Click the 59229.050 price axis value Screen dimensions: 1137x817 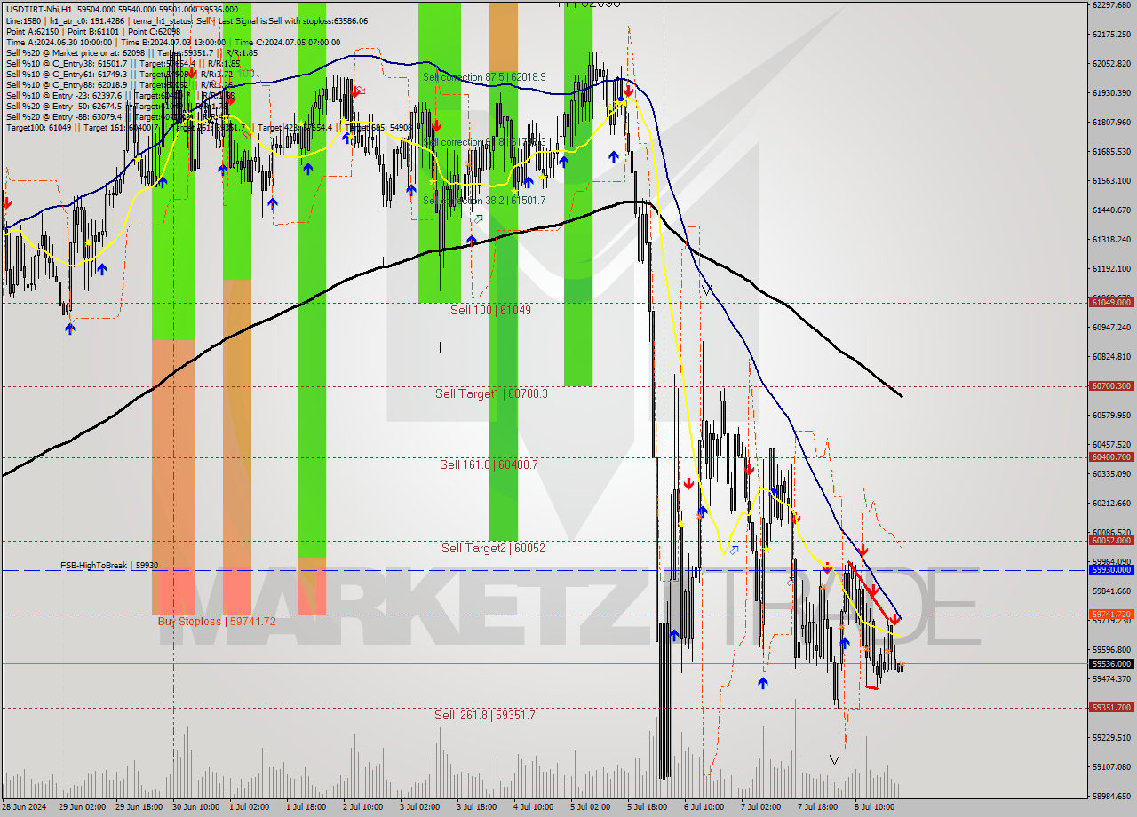(1111, 737)
